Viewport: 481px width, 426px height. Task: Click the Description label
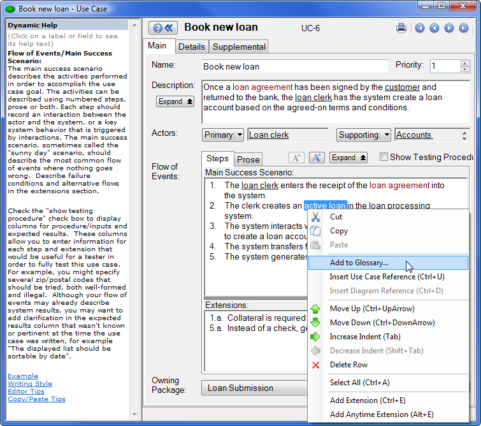pos(173,85)
